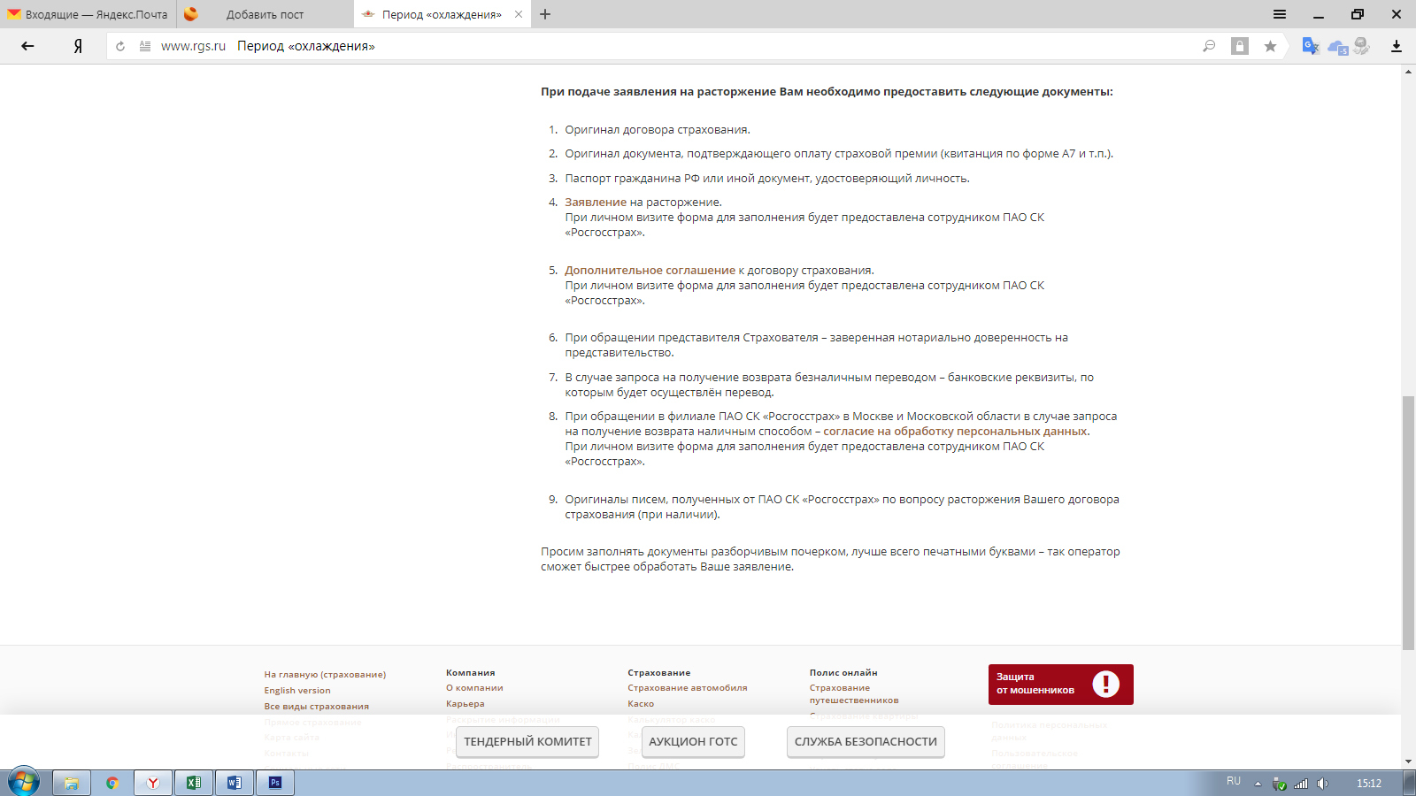Open the Заявление на расторжение link

pos(596,202)
